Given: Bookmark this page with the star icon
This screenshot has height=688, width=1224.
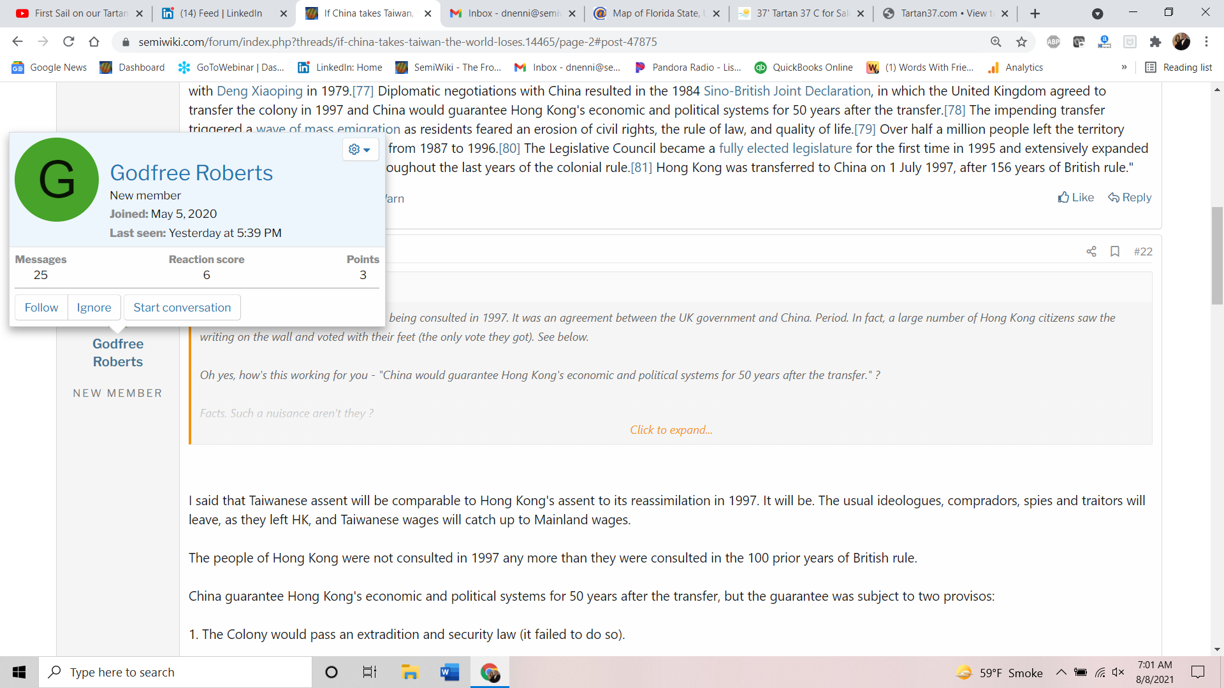Looking at the screenshot, I should (x=1021, y=42).
